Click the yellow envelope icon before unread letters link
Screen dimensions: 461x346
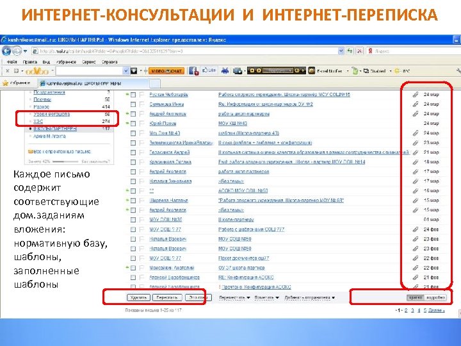(x=30, y=152)
